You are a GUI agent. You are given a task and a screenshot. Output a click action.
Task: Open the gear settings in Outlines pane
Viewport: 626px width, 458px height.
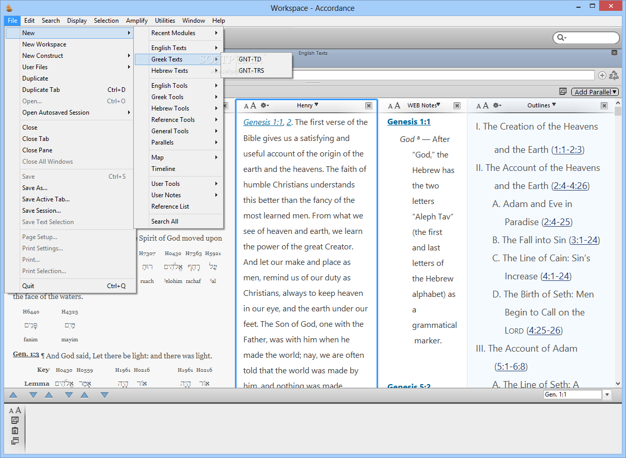(x=497, y=105)
